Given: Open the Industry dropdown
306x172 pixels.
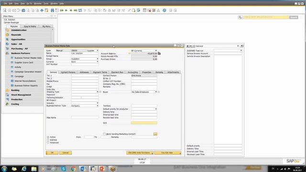Looking at the screenshot, I should (98, 103).
